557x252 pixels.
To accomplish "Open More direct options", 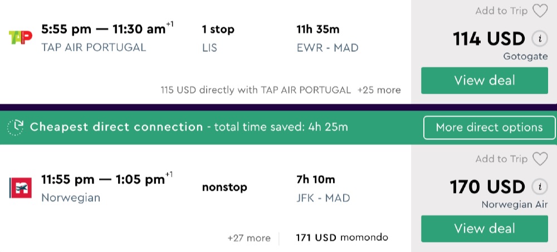I will pos(489,127).
